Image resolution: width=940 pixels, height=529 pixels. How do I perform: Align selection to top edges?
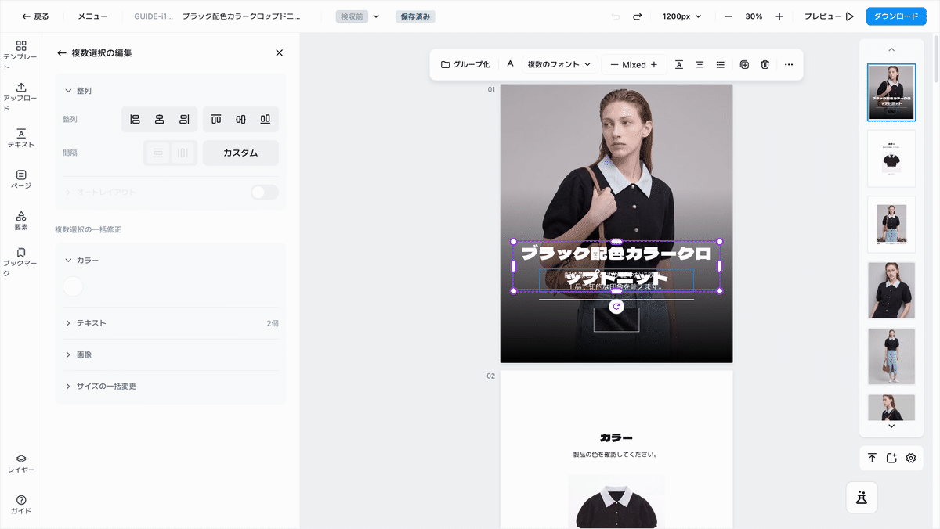(216, 119)
